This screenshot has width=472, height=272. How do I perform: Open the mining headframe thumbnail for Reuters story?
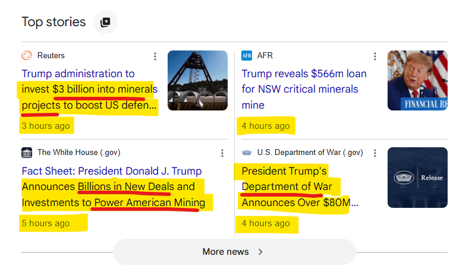point(197,80)
